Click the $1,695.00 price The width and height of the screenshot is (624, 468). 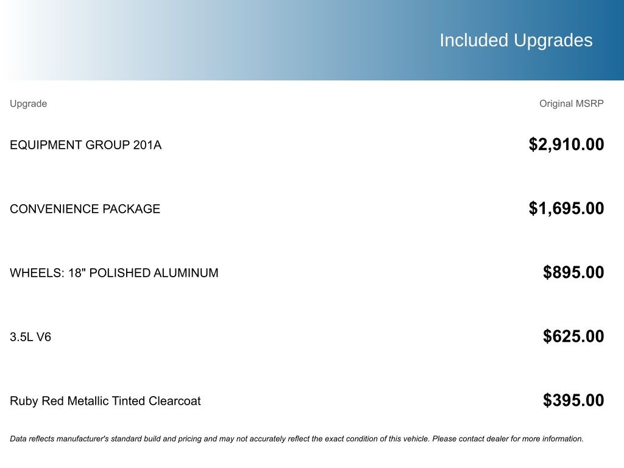click(x=566, y=208)
